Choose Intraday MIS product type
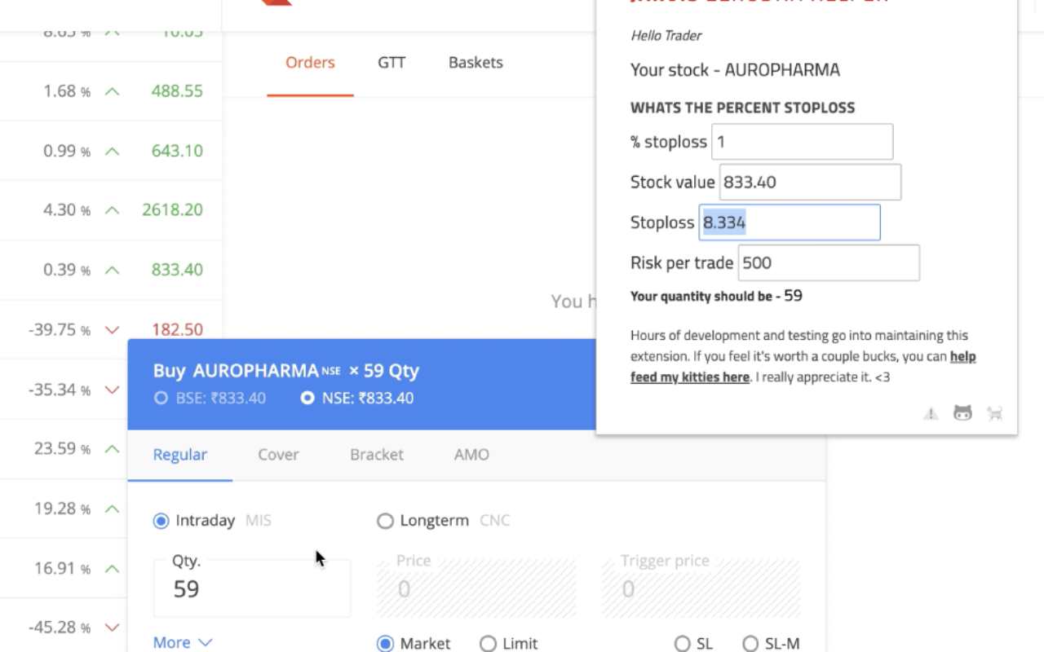 [161, 521]
